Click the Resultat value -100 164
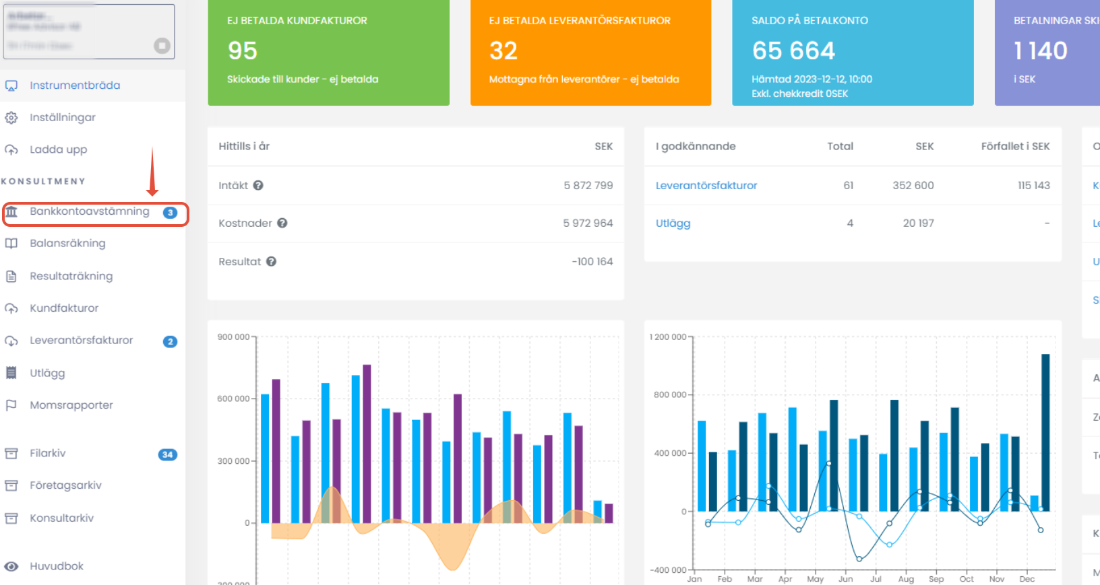This screenshot has height=585, width=1100. pos(592,261)
